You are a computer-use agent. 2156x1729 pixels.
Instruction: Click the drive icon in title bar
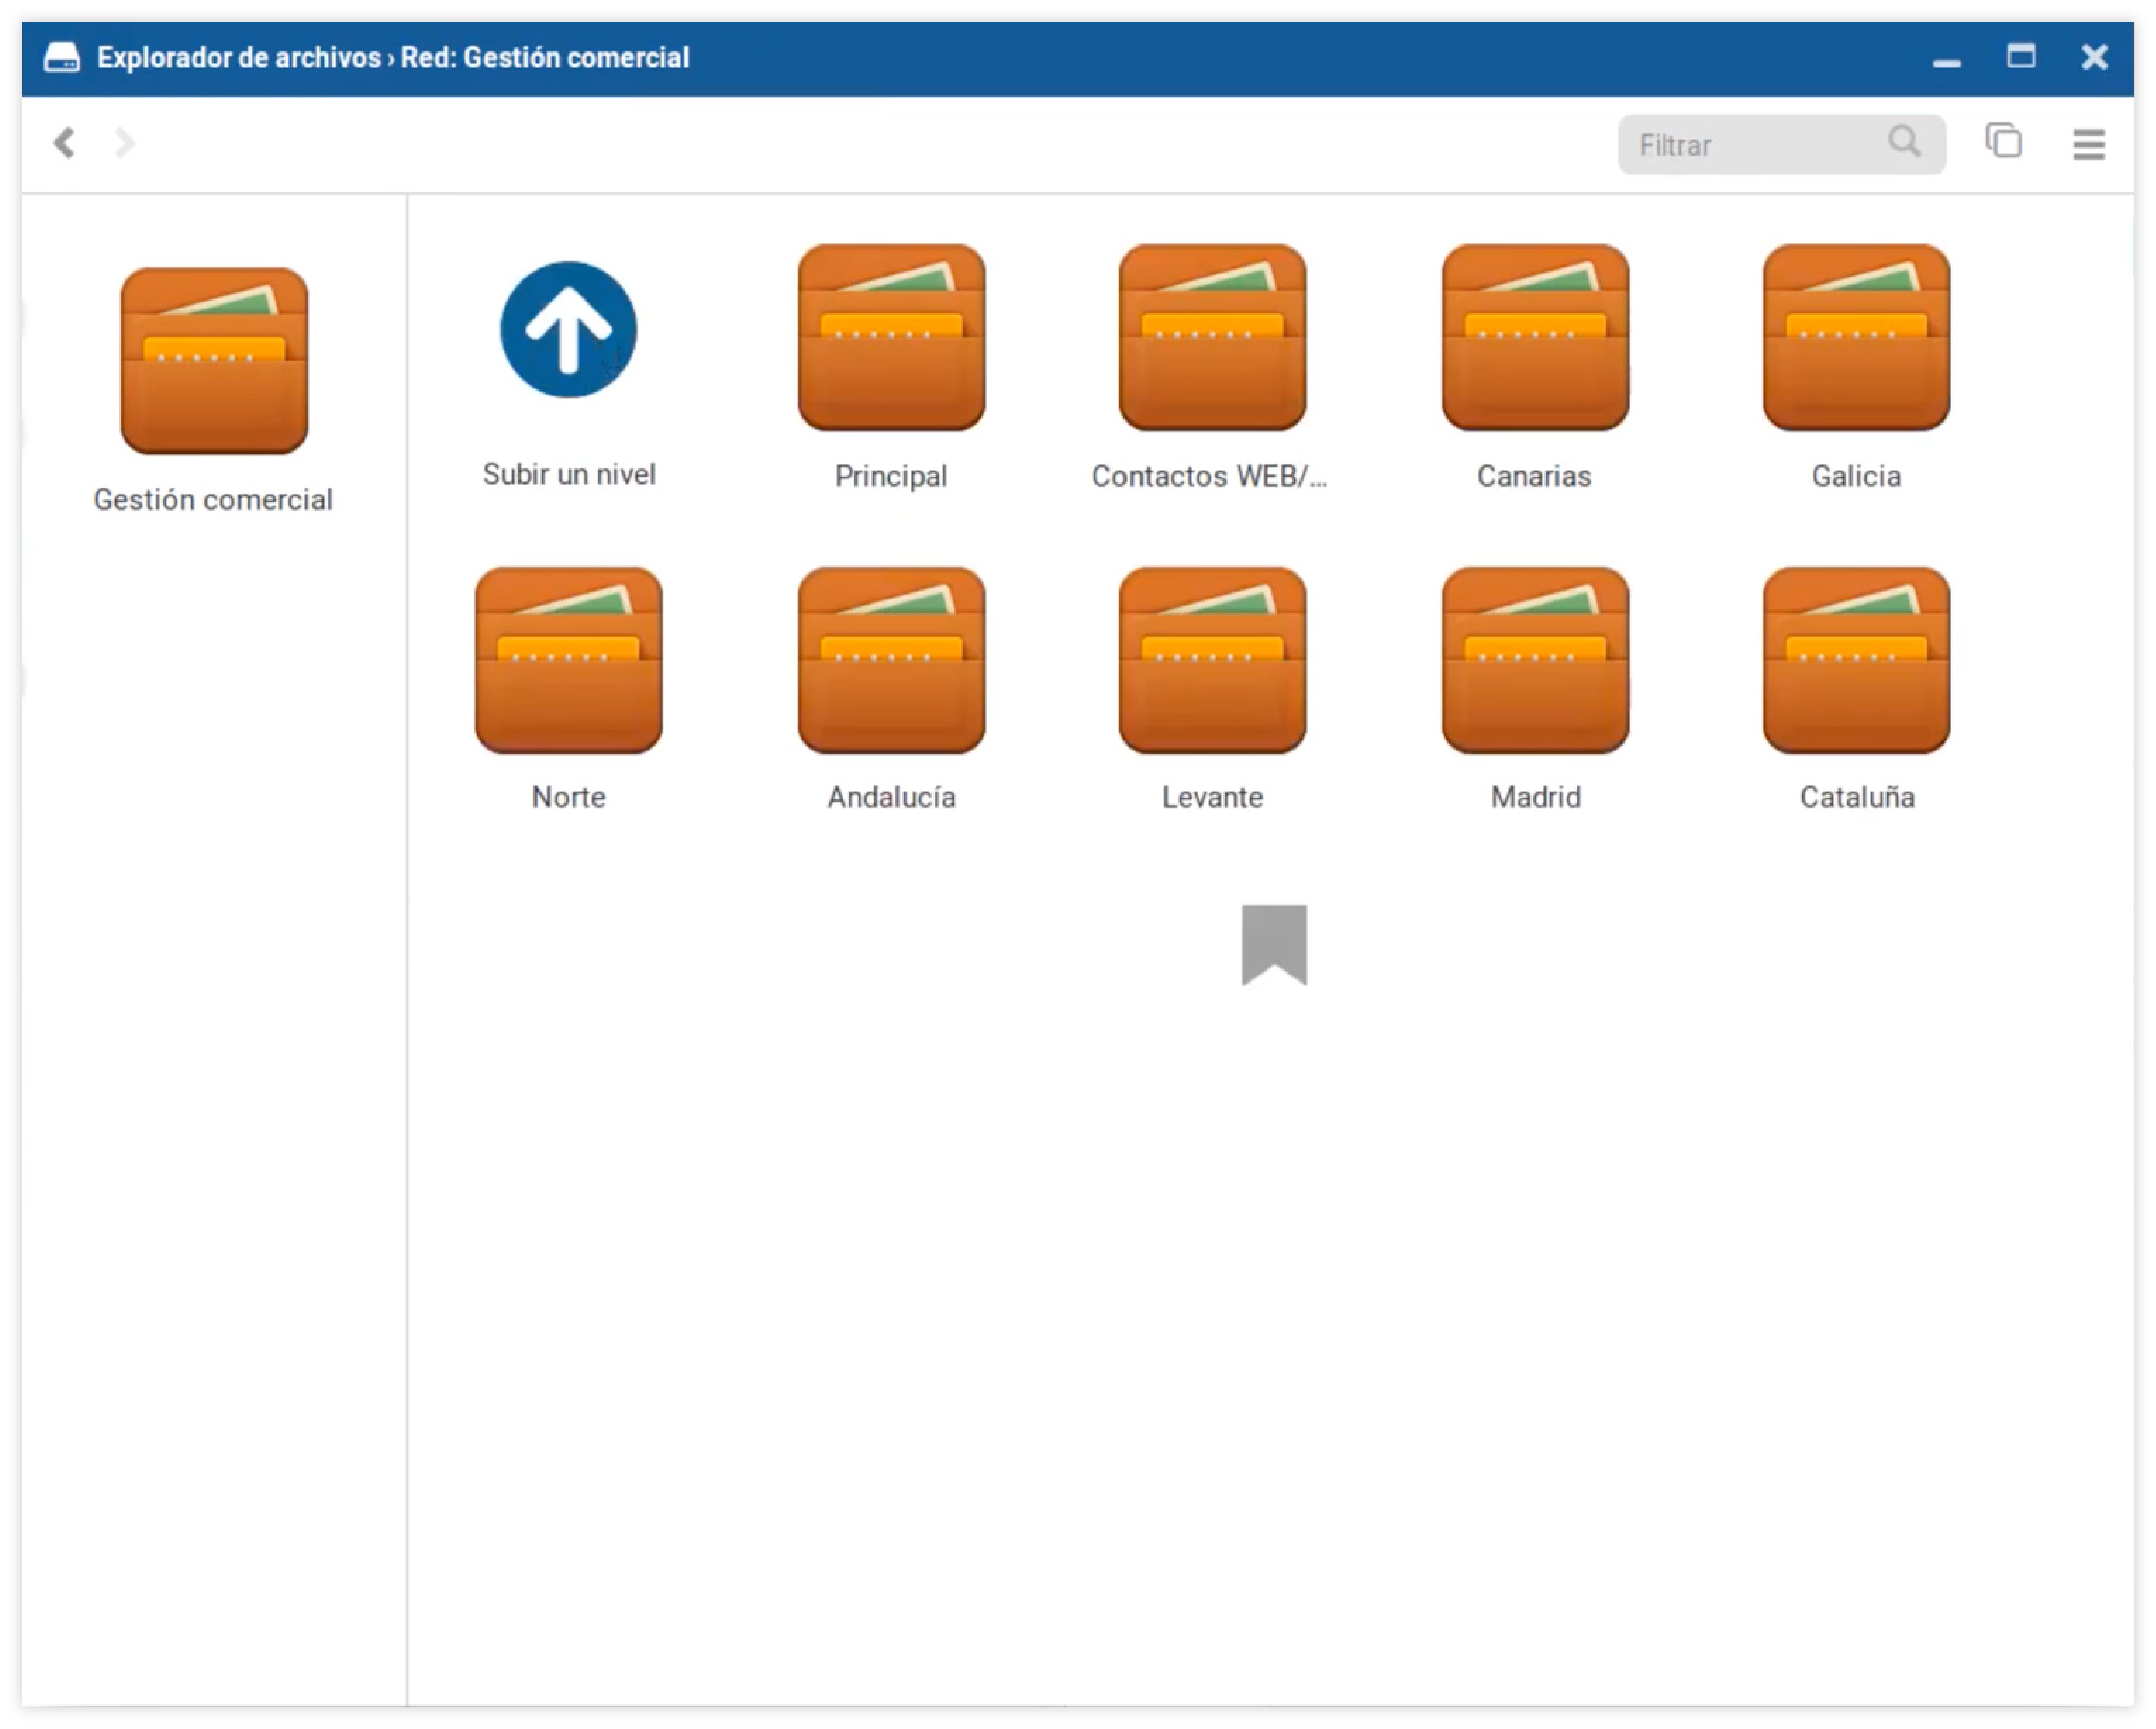point(62,58)
